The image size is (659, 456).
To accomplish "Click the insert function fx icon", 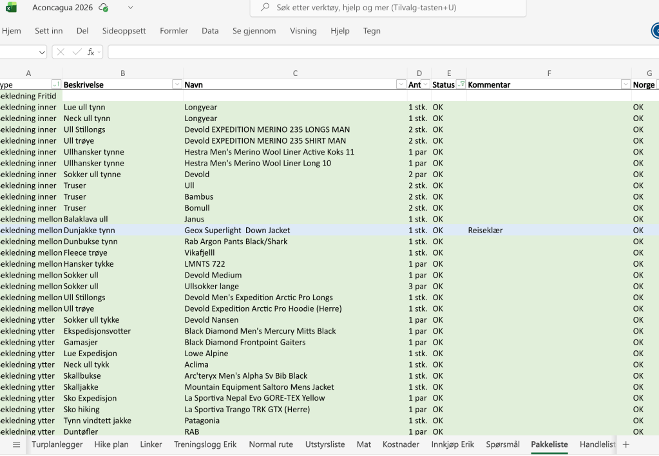I will click(x=91, y=52).
